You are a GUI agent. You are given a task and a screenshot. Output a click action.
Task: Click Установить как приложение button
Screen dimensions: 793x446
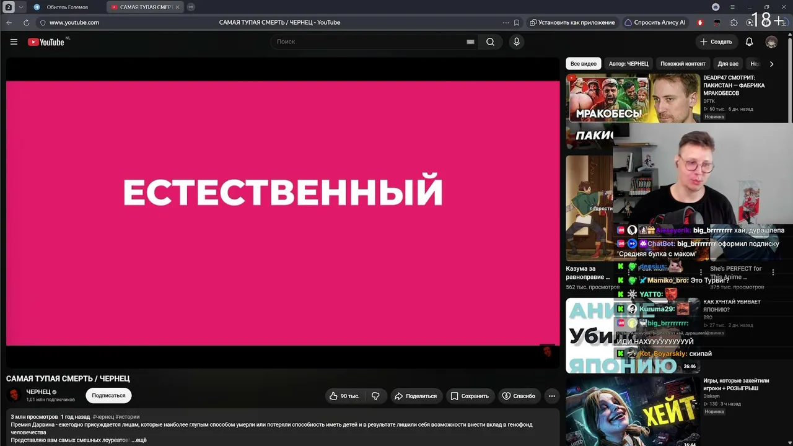[x=572, y=22]
